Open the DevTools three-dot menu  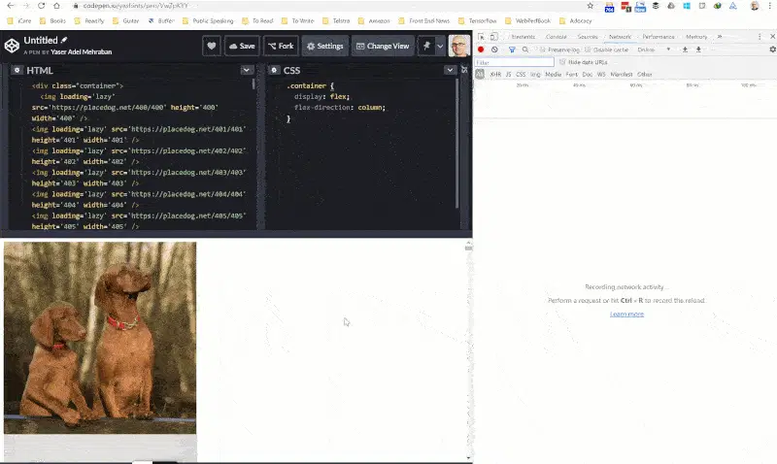click(x=760, y=37)
